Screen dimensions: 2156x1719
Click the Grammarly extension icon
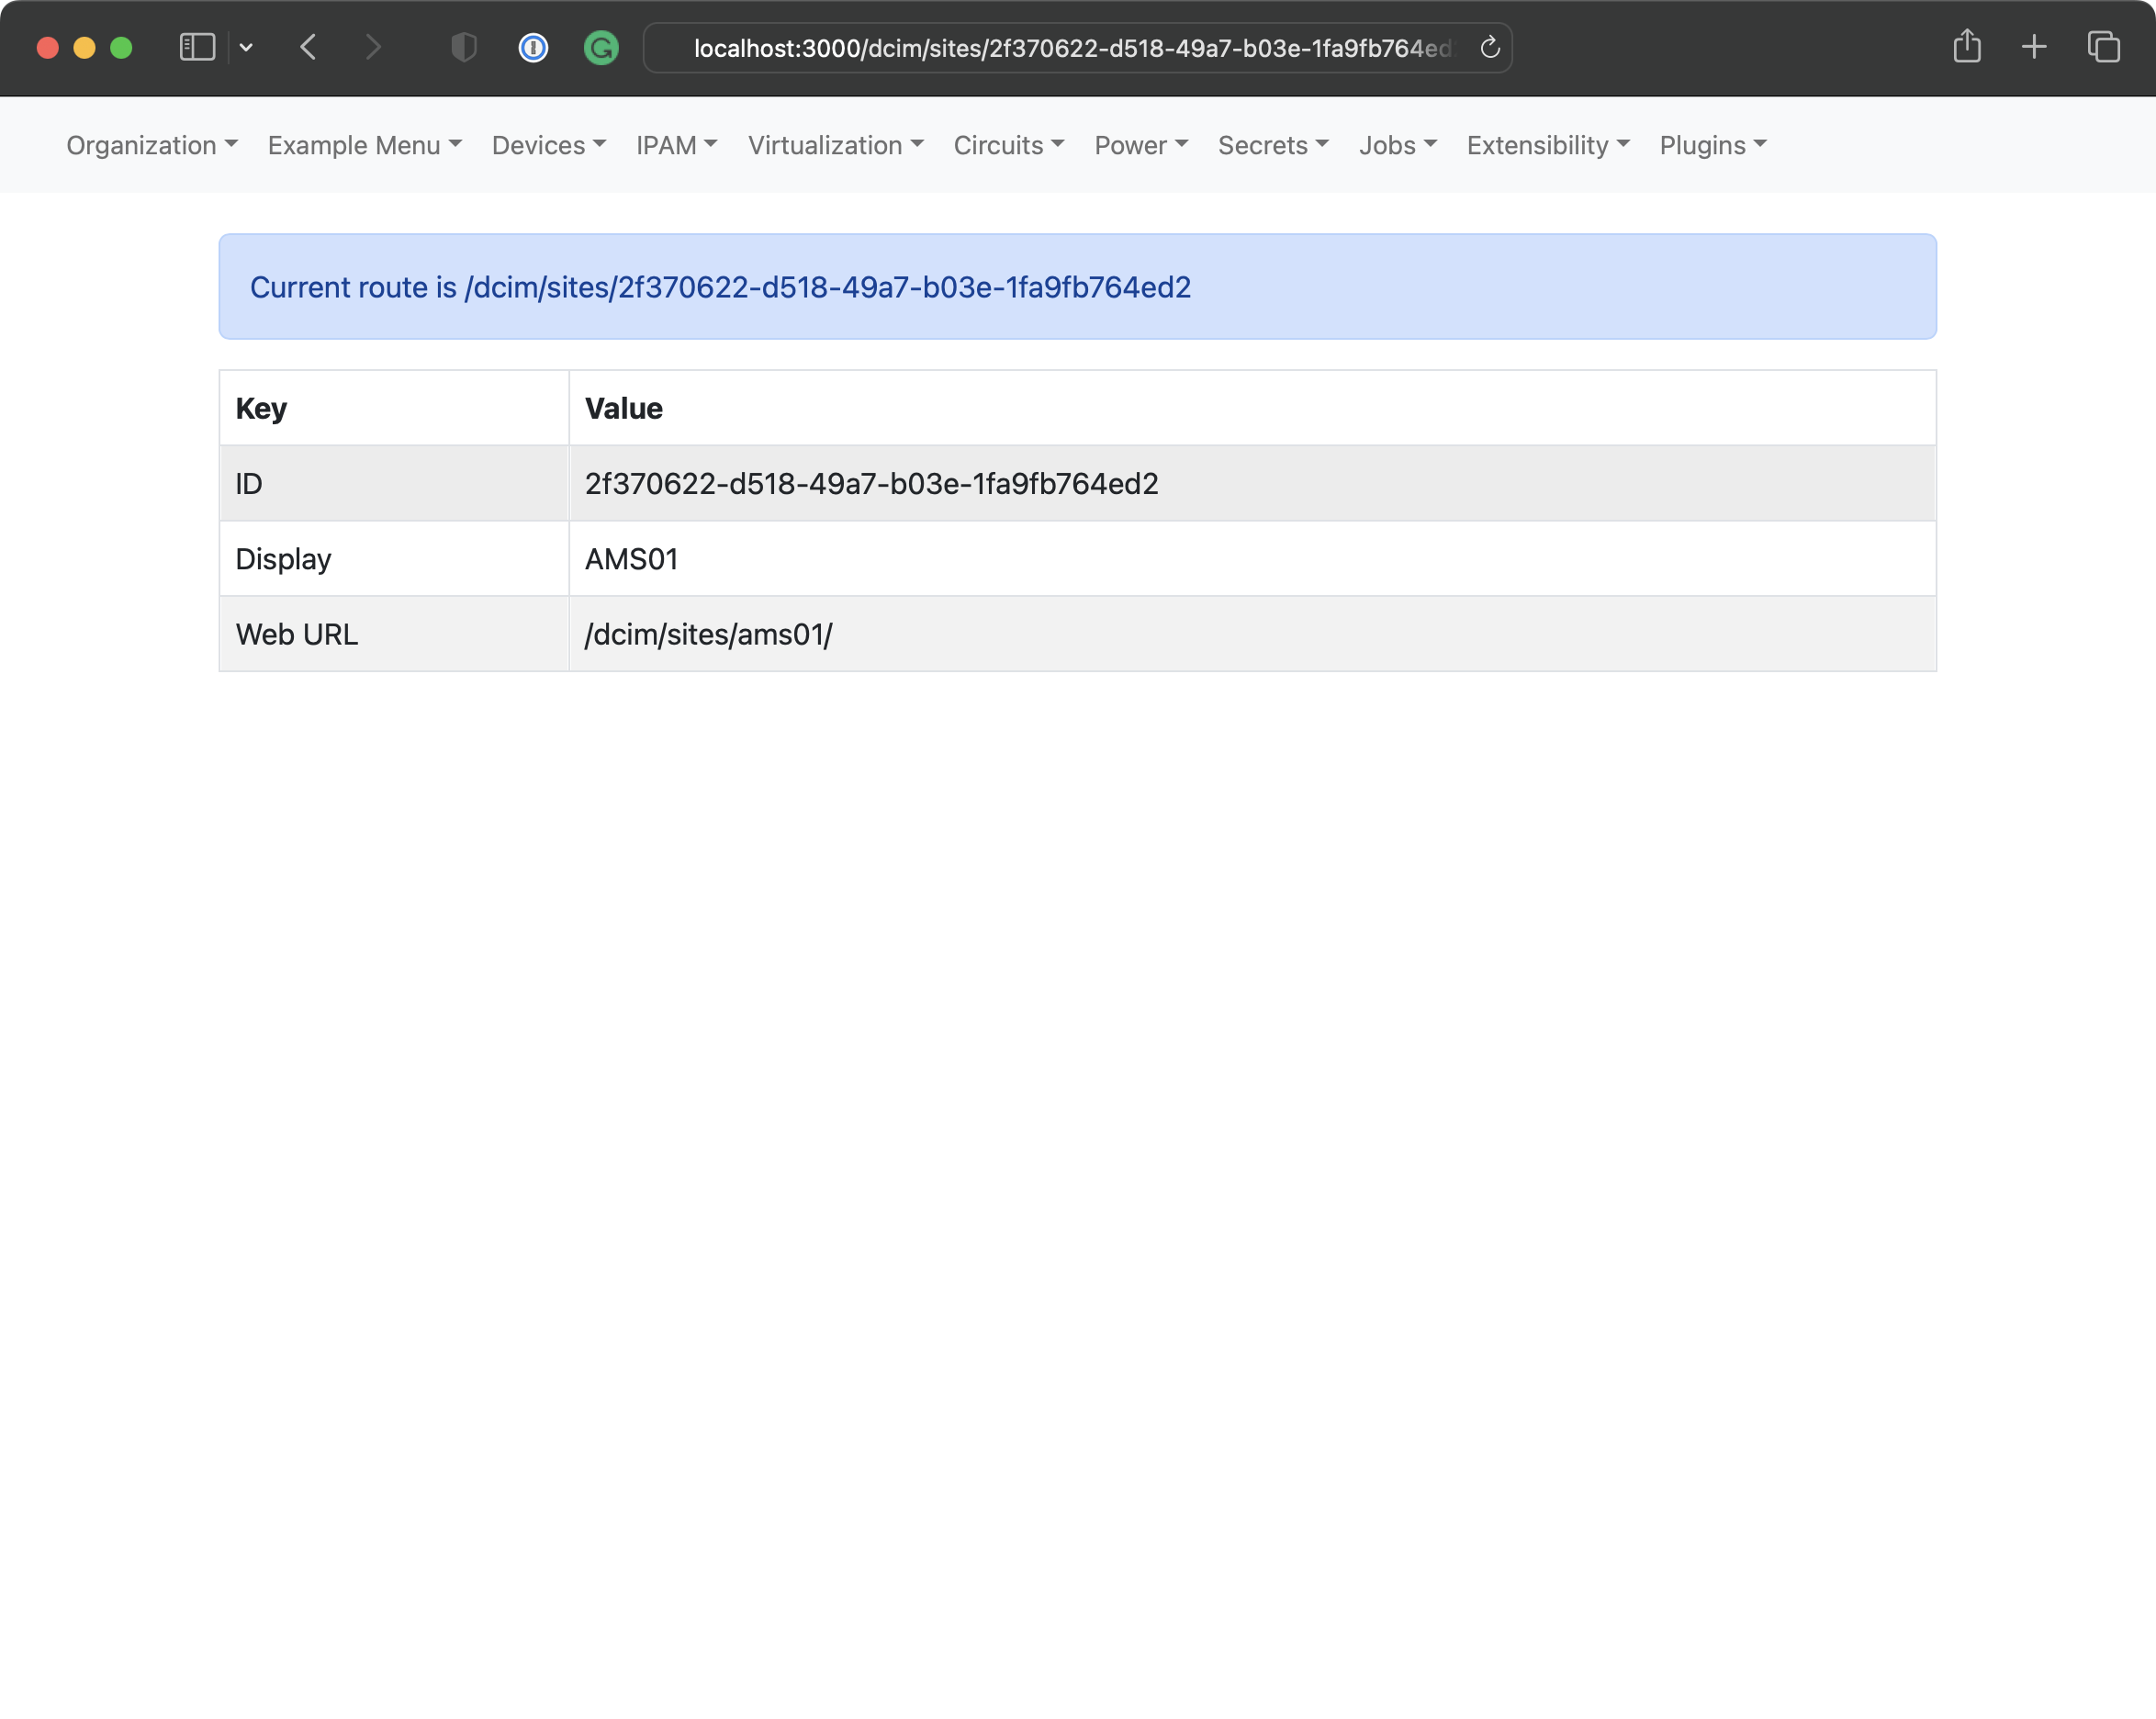pyautogui.click(x=601, y=47)
